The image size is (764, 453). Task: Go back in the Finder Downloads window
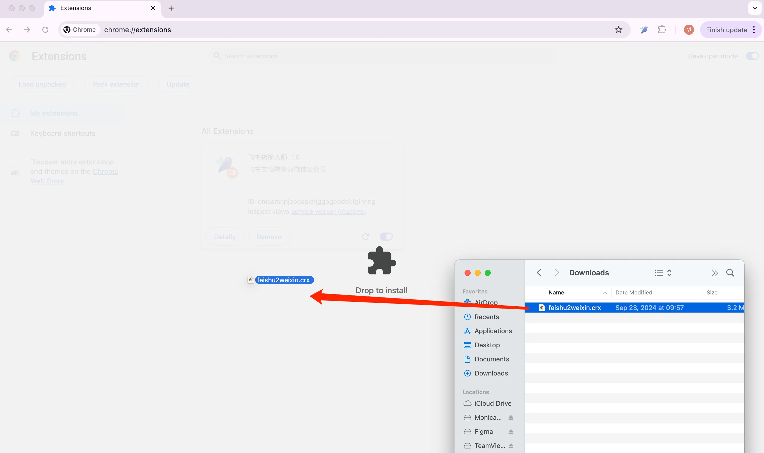[x=539, y=273]
